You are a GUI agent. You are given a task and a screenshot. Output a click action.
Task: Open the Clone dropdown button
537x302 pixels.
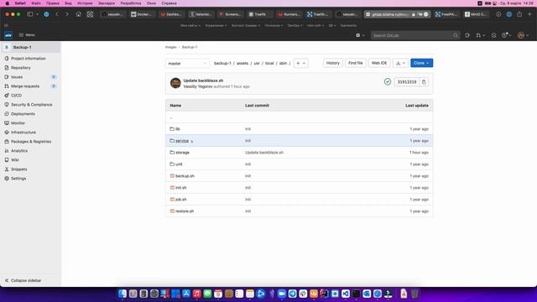421,63
